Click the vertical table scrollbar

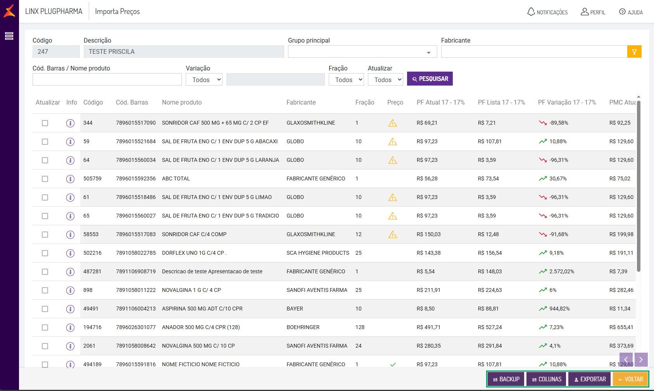(638, 186)
